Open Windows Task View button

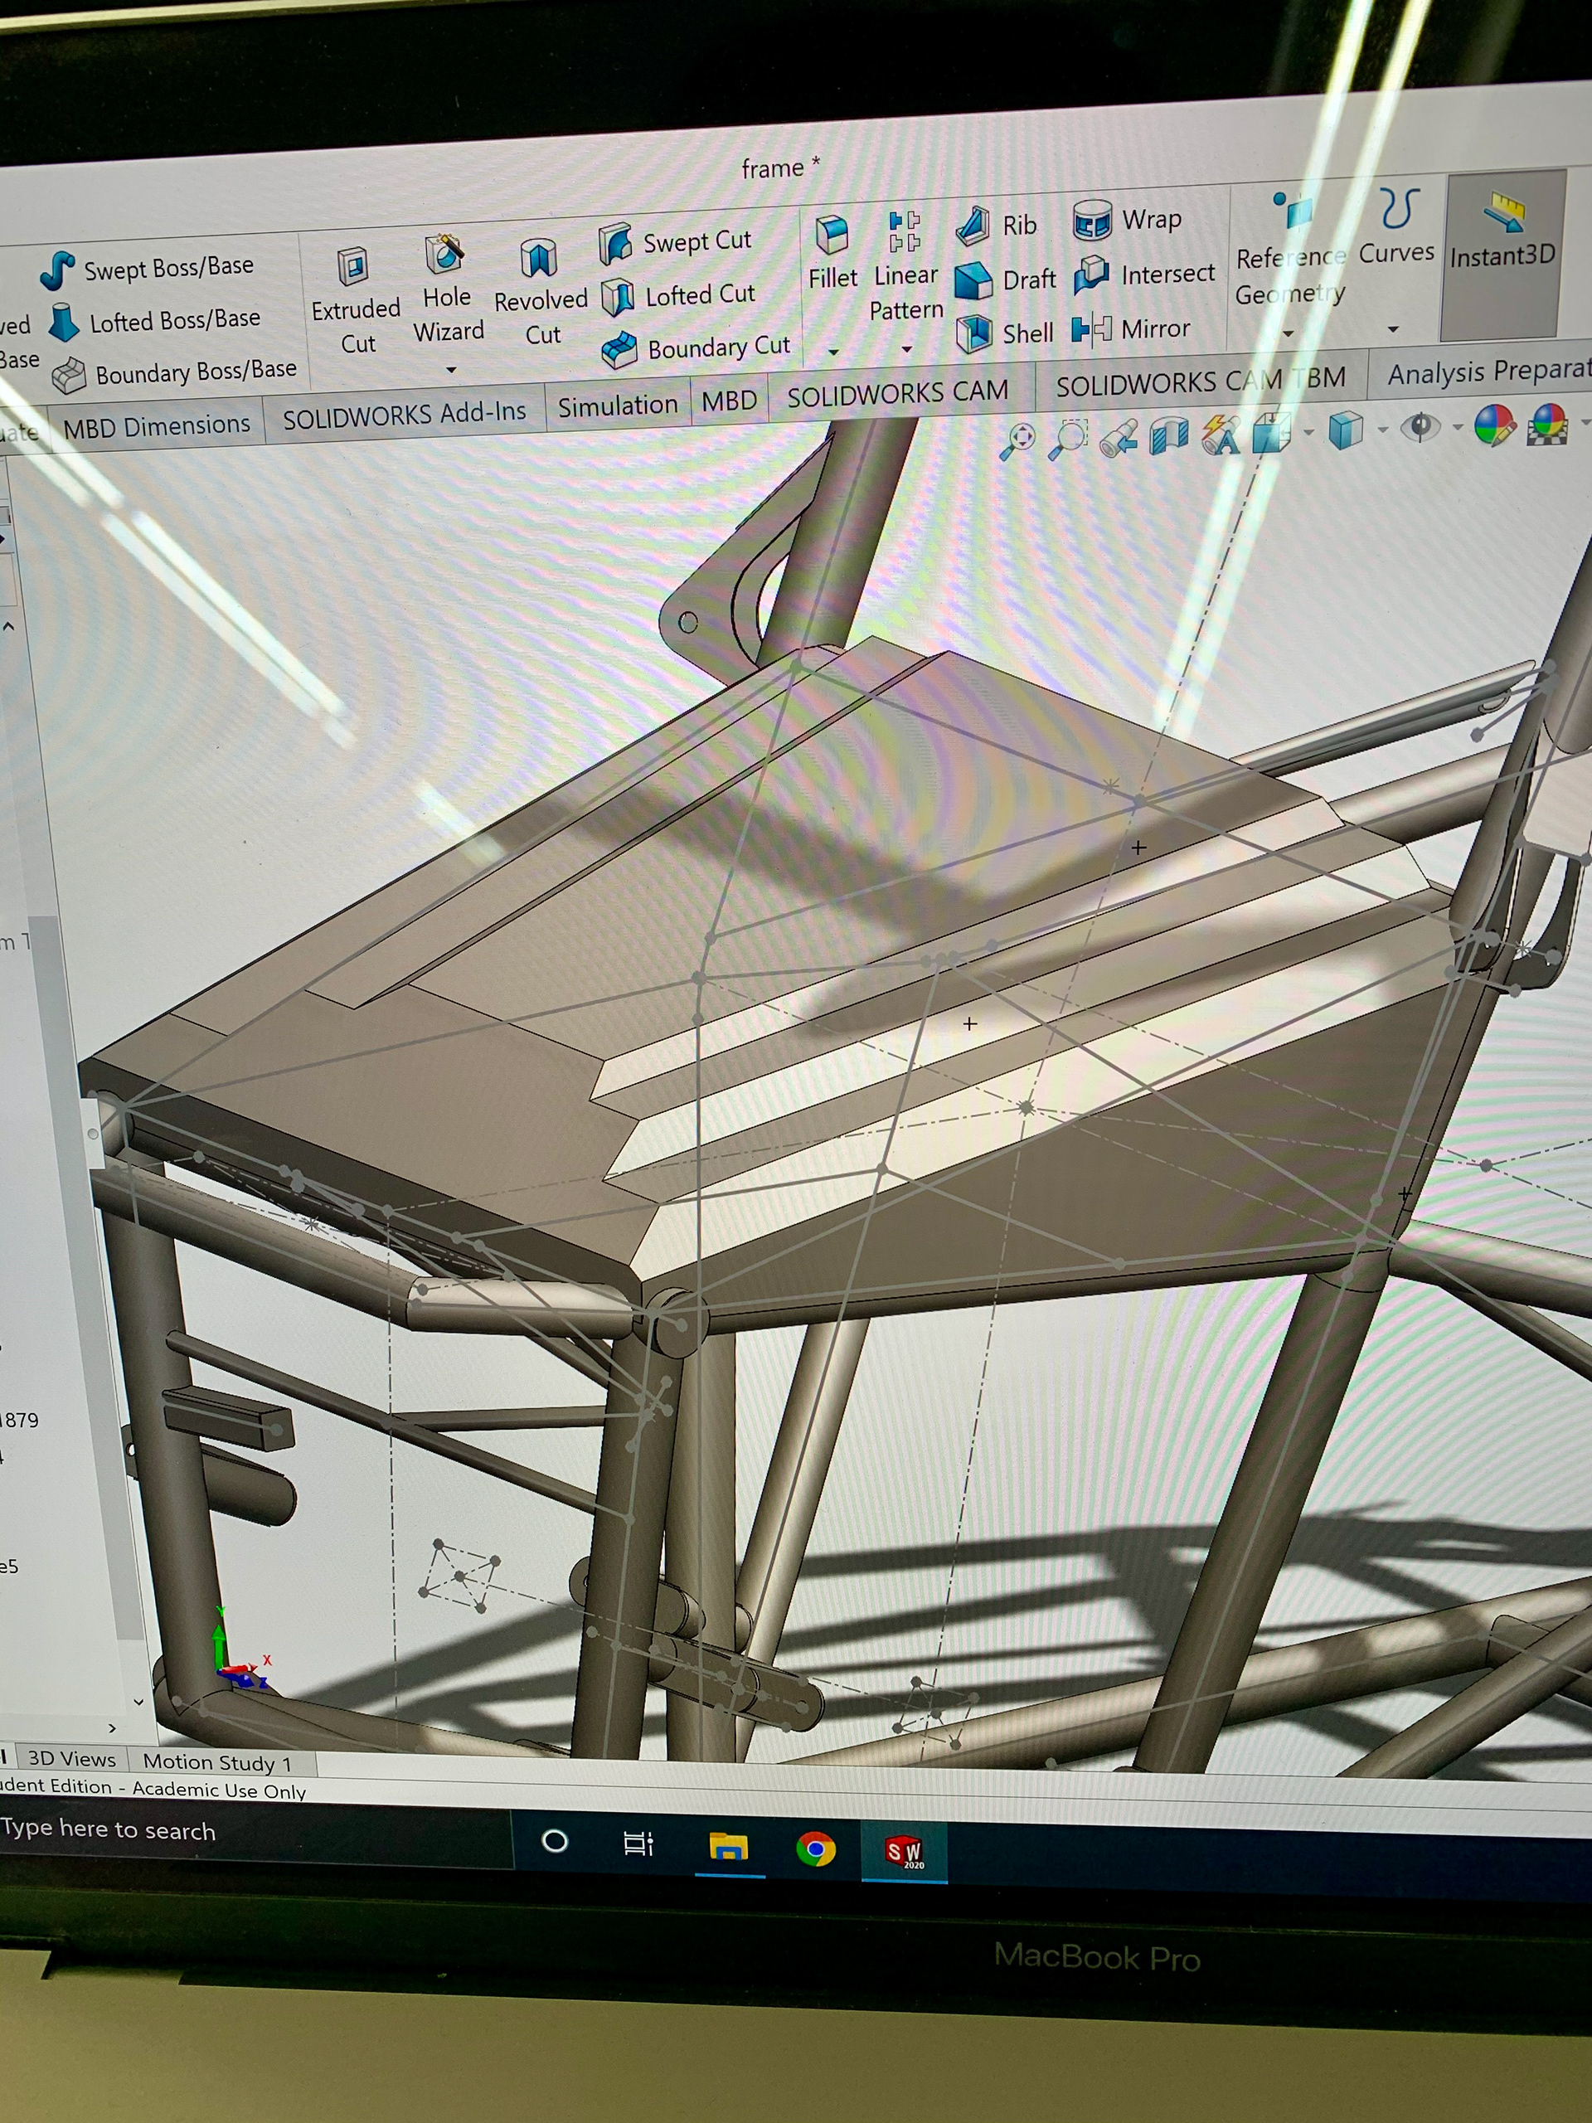[x=637, y=1844]
